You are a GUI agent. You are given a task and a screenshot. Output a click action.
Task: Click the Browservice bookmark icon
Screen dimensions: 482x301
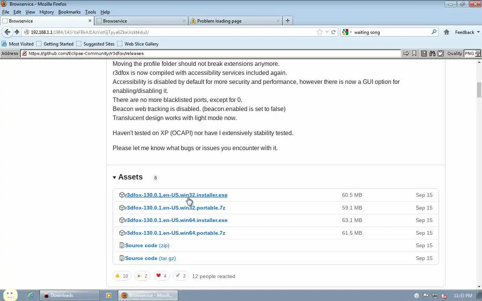coord(414,53)
